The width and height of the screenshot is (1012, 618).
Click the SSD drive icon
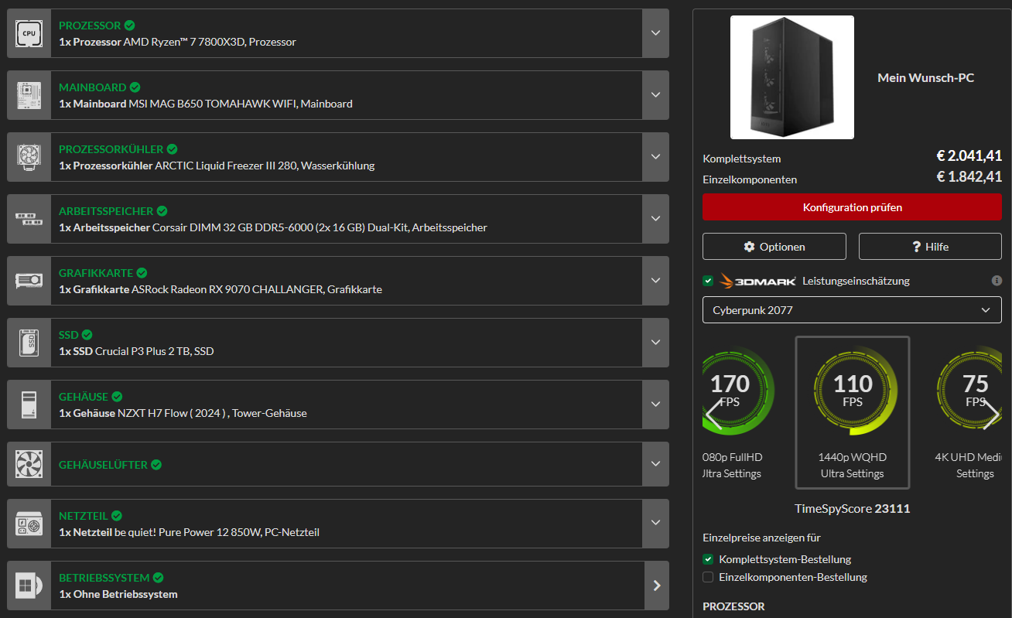[x=29, y=343]
